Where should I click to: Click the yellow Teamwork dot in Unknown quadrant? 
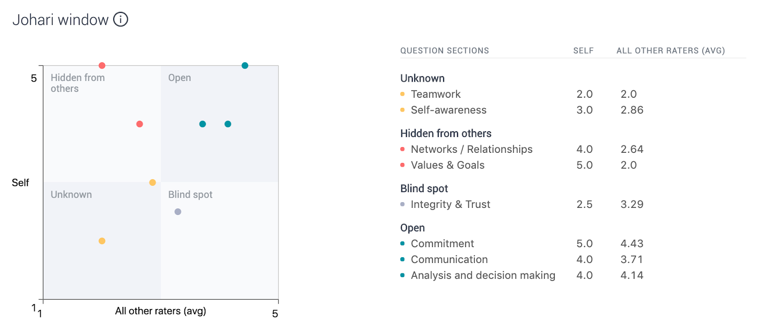point(102,241)
